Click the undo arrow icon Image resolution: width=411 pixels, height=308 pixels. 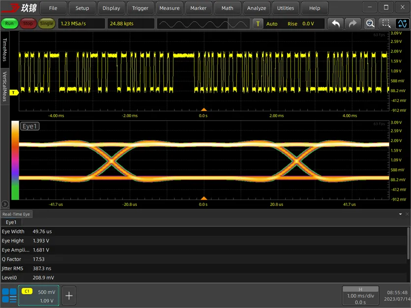tap(336, 24)
